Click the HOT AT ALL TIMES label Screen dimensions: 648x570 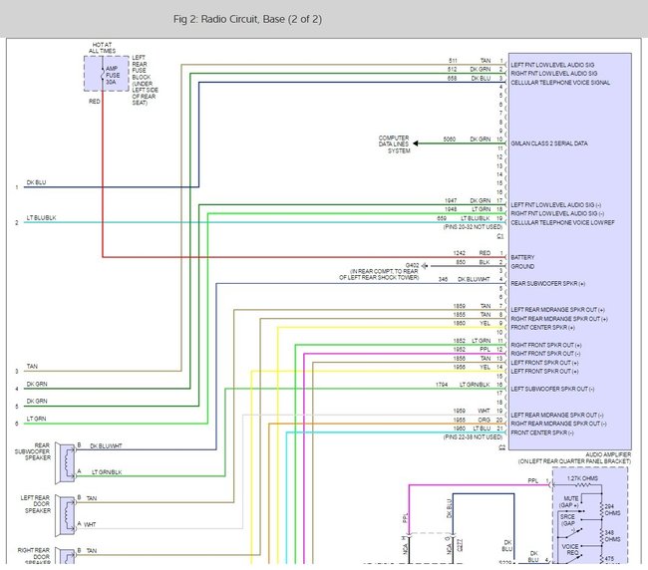102,48
